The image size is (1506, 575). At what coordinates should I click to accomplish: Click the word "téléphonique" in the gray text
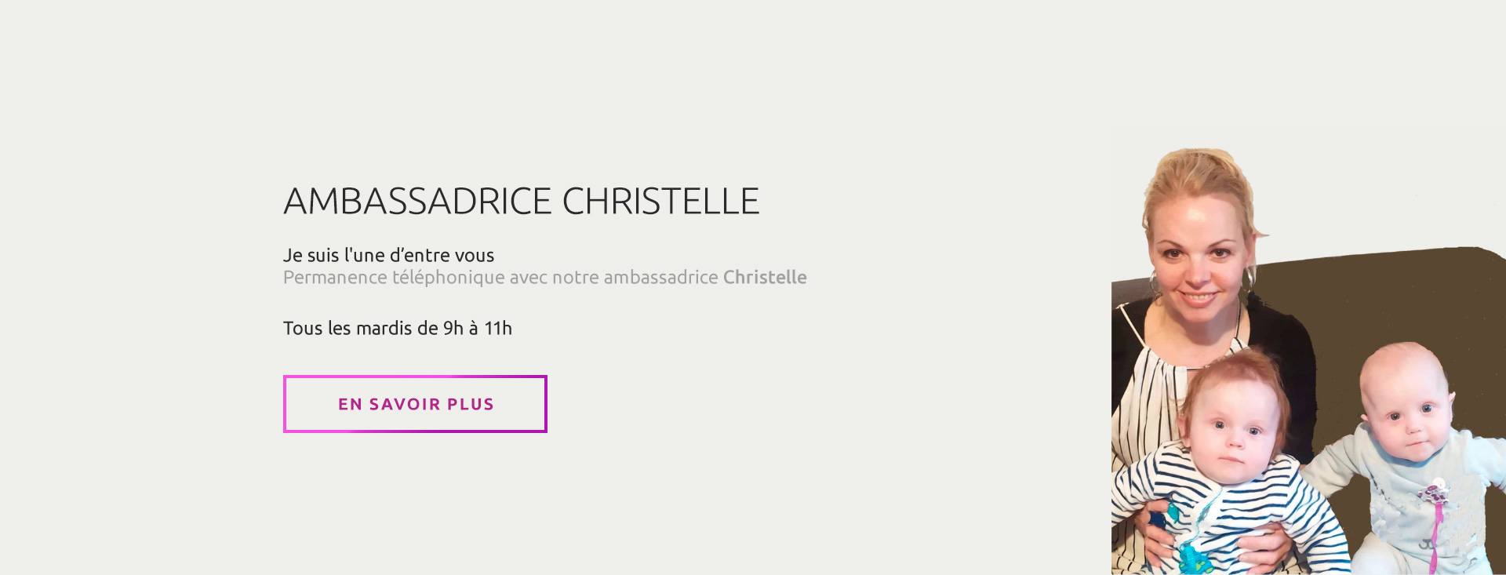[448, 278]
